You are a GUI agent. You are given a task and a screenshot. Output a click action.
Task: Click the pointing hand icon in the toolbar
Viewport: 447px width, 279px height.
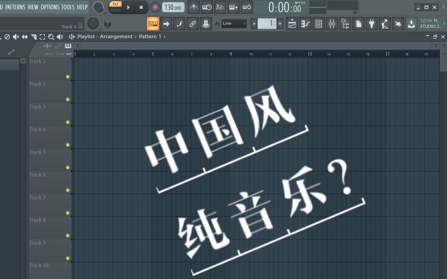(398, 24)
